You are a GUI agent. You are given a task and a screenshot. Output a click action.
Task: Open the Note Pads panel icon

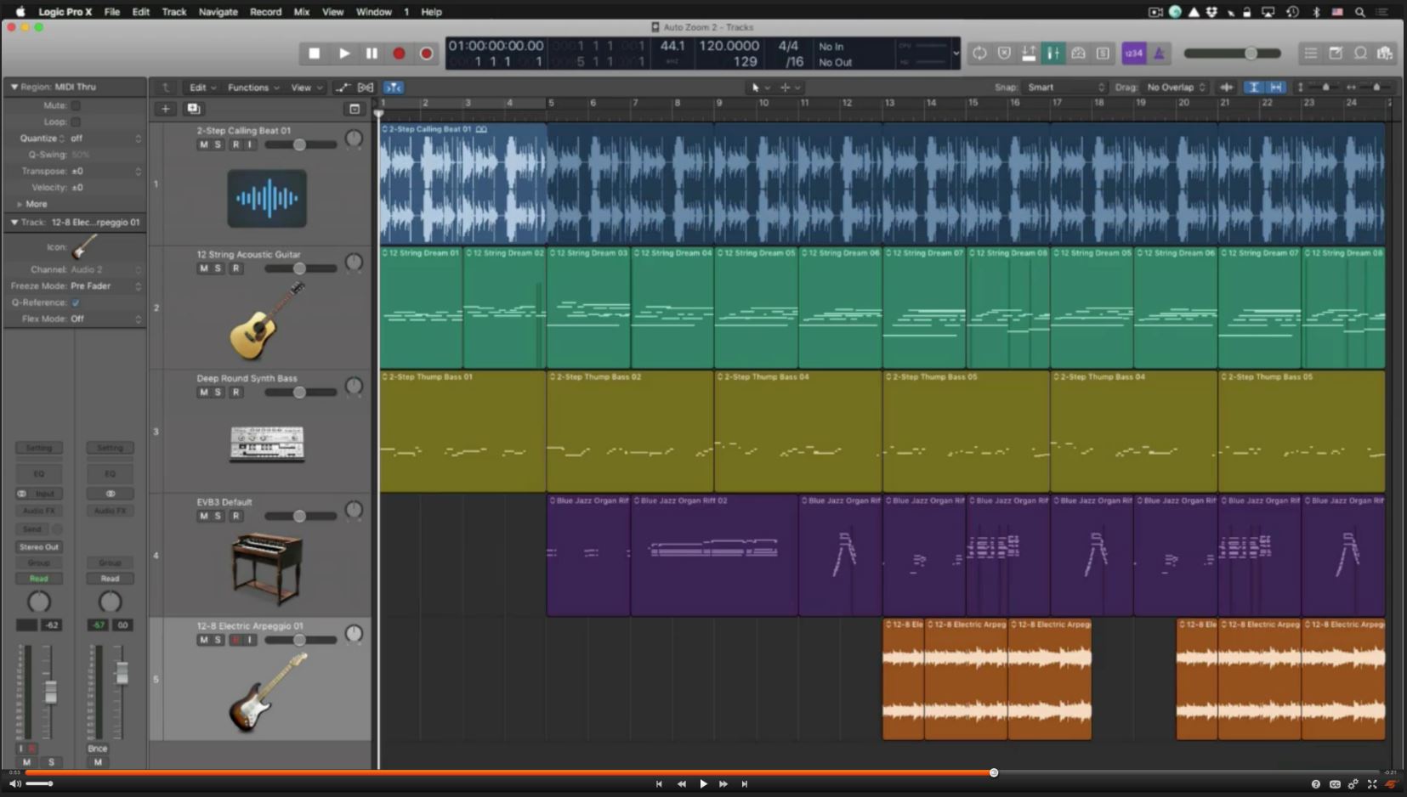(1336, 54)
